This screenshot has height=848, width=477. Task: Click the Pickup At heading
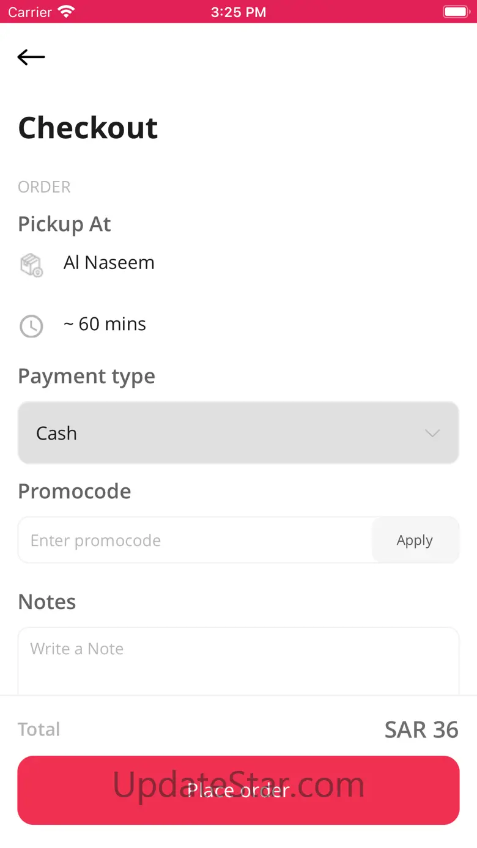click(64, 224)
